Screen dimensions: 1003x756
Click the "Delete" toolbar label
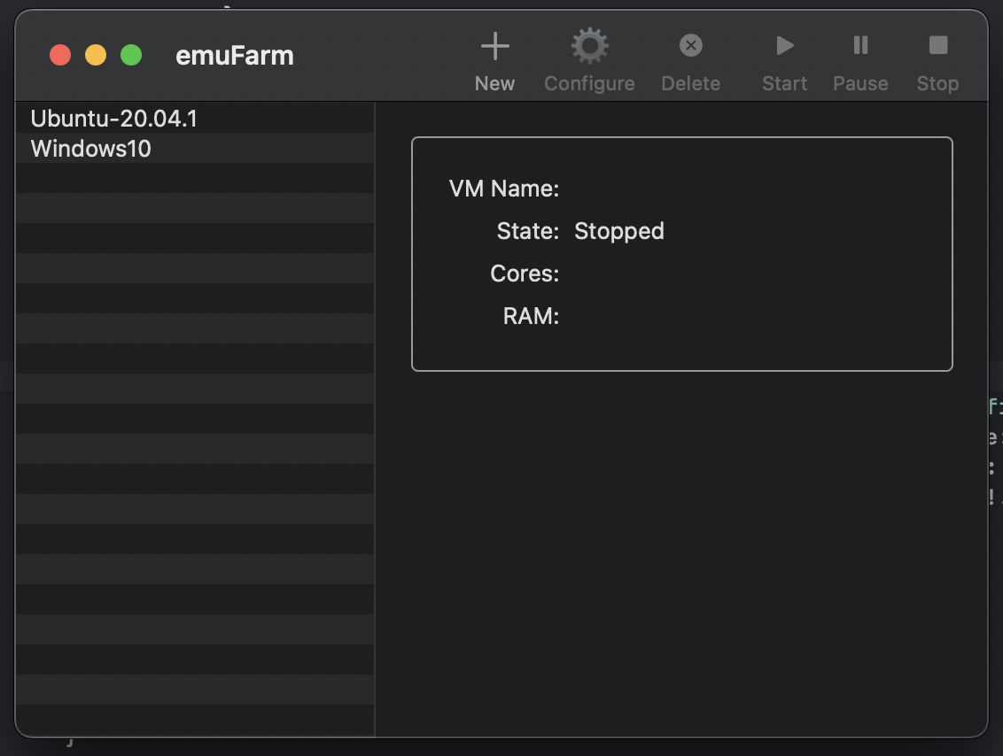pyautogui.click(x=690, y=84)
